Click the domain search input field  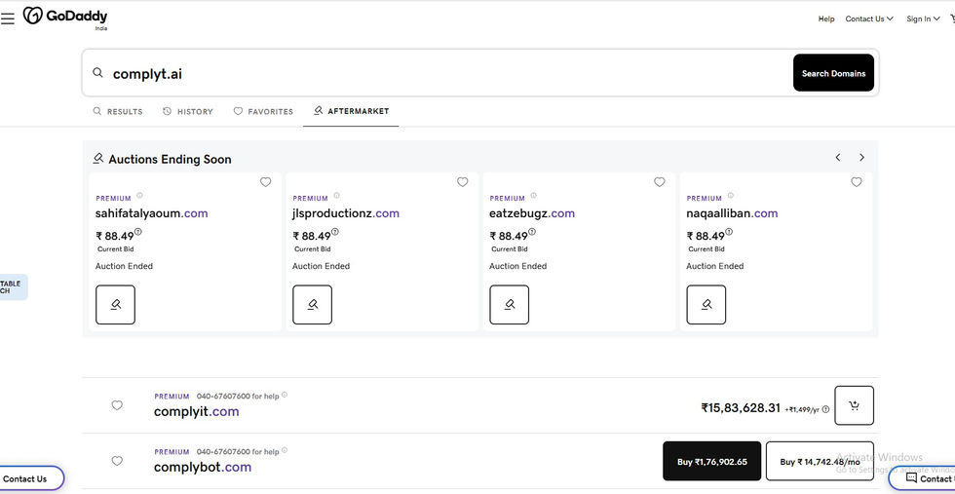click(x=439, y=73)
